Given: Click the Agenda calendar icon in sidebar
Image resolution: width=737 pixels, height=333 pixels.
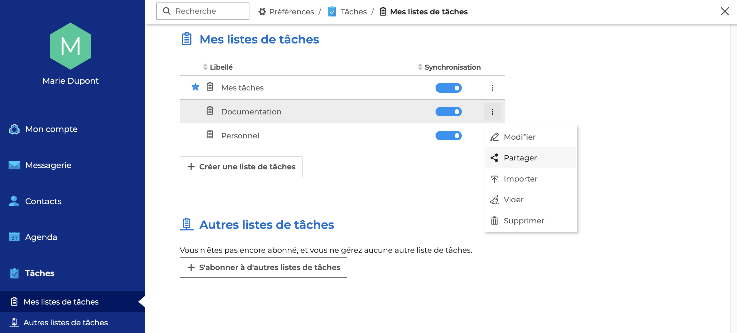Looking at the screenshot, I should [x=14, y=237].
